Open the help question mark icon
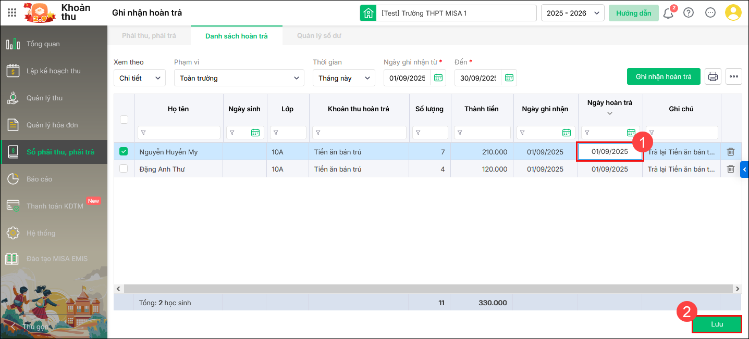The image size is (749, 339). tap(689, 13)
